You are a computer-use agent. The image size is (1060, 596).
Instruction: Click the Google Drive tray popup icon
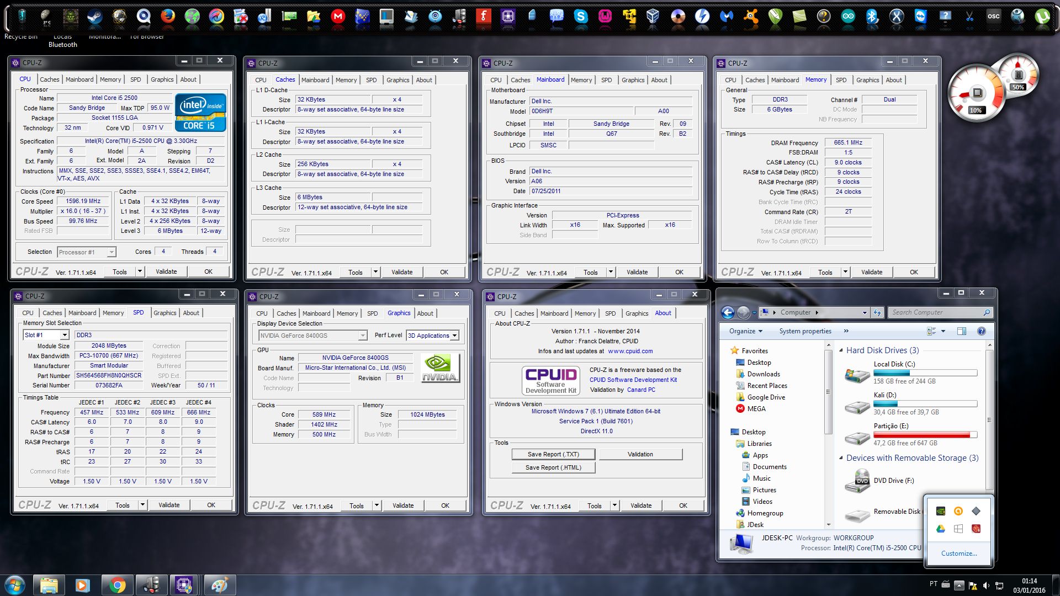click(x=941, y=529)
